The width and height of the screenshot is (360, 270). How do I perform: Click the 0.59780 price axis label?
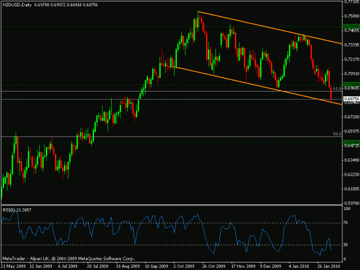click(352, 203)
